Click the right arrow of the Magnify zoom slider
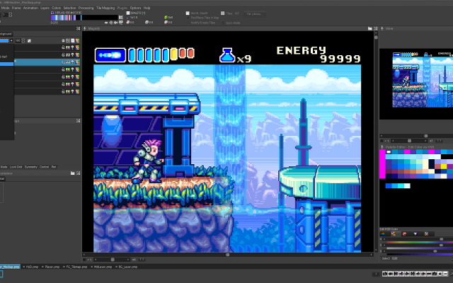 click(x=128, y=260)
